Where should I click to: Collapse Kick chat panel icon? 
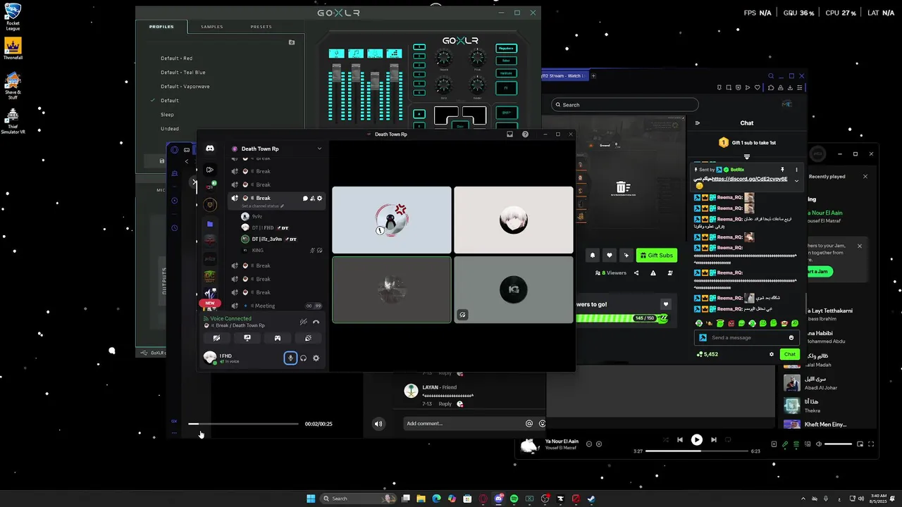[x=698, y=123]
